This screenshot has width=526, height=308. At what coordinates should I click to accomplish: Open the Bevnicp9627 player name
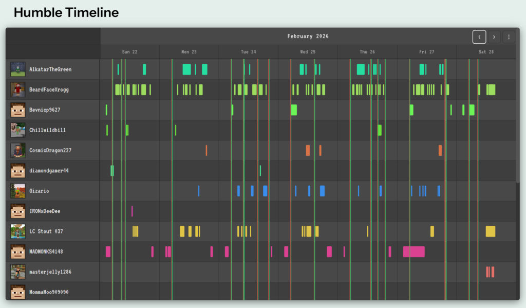48,110
